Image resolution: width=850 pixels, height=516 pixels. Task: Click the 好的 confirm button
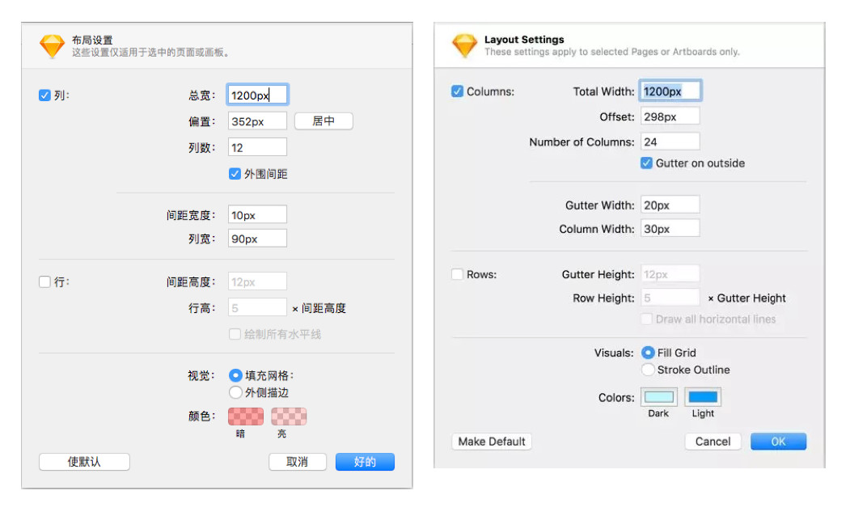tap(365, 462)
